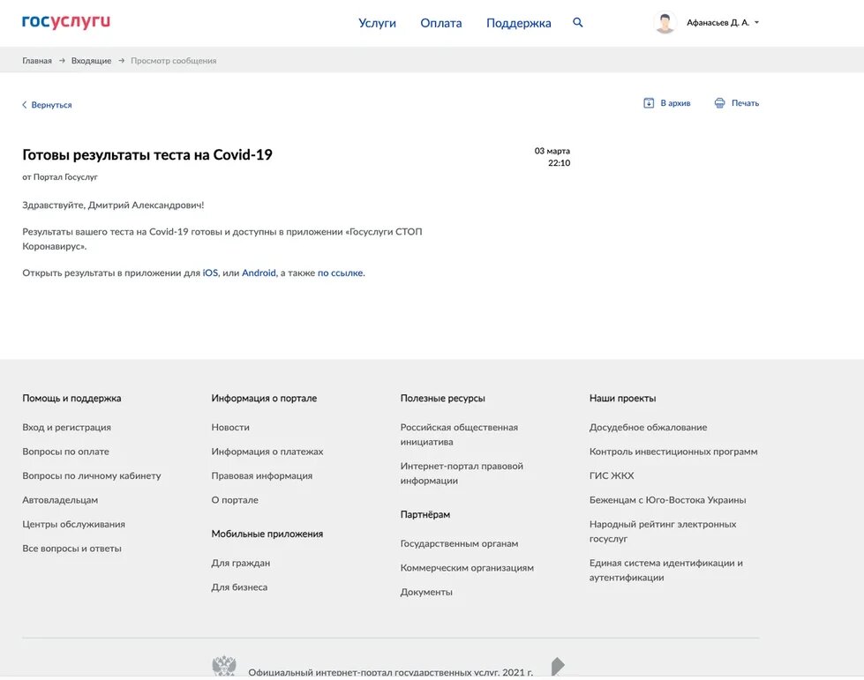Open test results via the по ссылке link
The width and height of the screenshot is (864, 680).
click(x=341, y=272)
